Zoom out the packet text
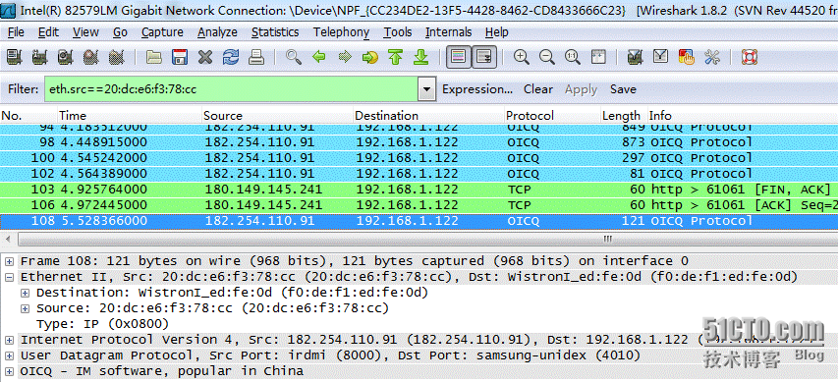The width and height of the screenshot is (838, 382). coord(547,57)
